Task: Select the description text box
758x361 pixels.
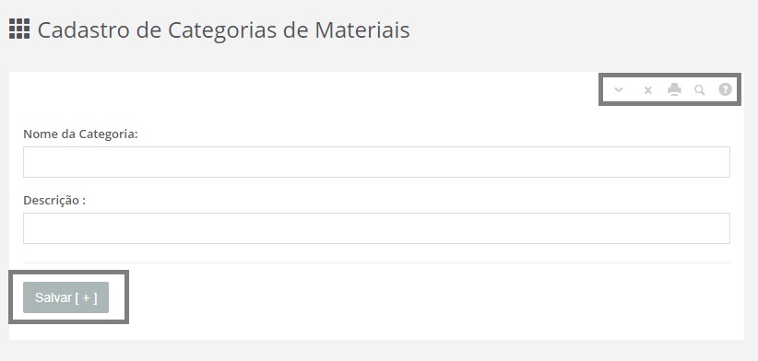Action: coord(376,228)
